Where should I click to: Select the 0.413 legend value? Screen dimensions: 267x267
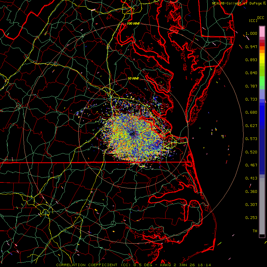(251, 178)
